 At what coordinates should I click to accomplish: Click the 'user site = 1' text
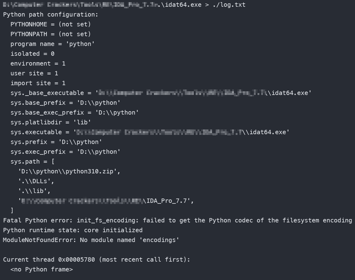[x=34, y=73]
